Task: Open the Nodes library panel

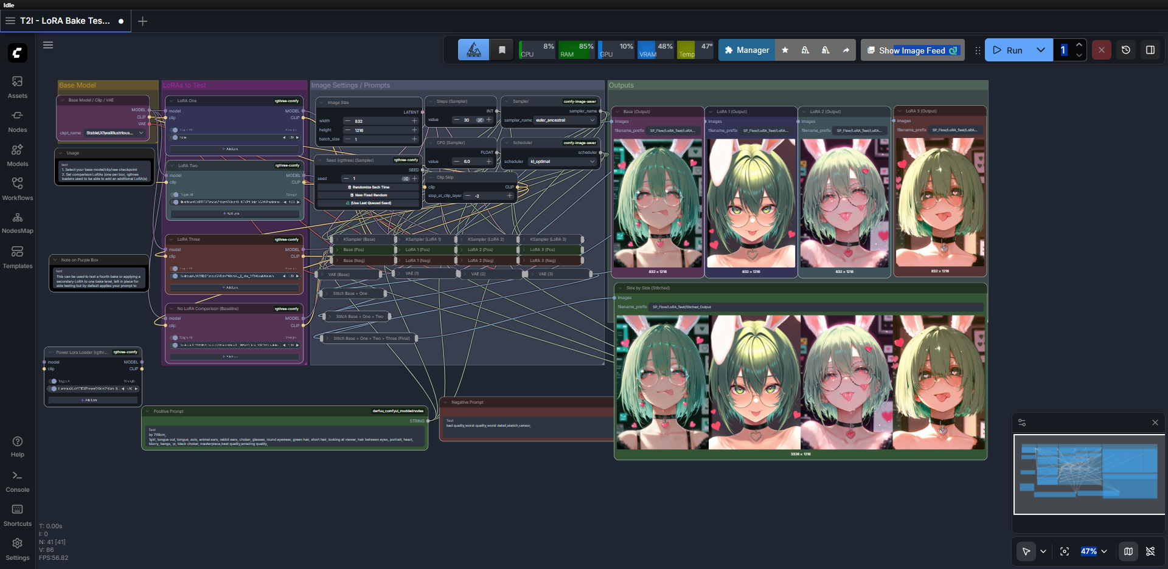Action: pos(17,121)
